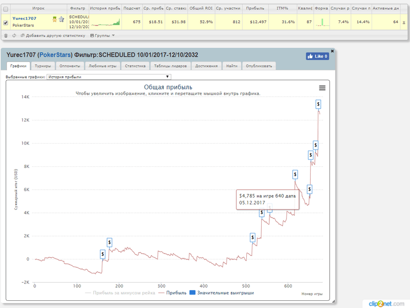Click the gold star medal icon beside Yurec1707
This screenshot has width=410, height=308.
pos(54,19)
